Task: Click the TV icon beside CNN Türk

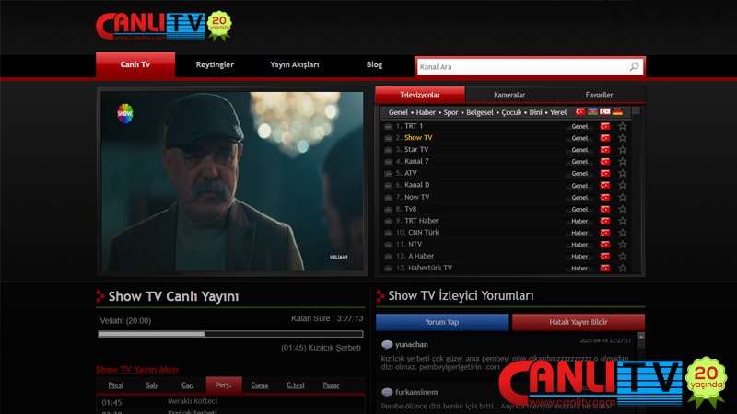Action: [x=388, y=233]
